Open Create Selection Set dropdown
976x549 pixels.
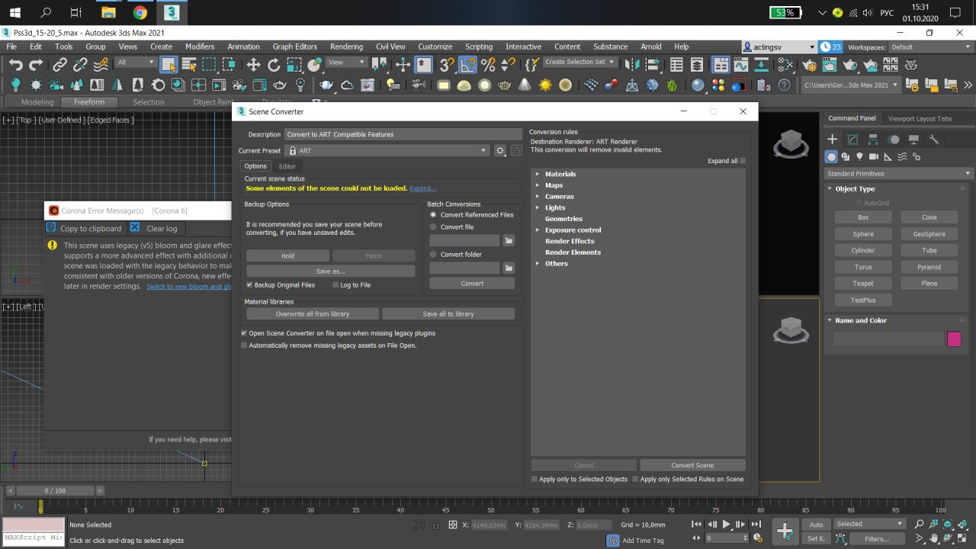(x=579, y=62)
